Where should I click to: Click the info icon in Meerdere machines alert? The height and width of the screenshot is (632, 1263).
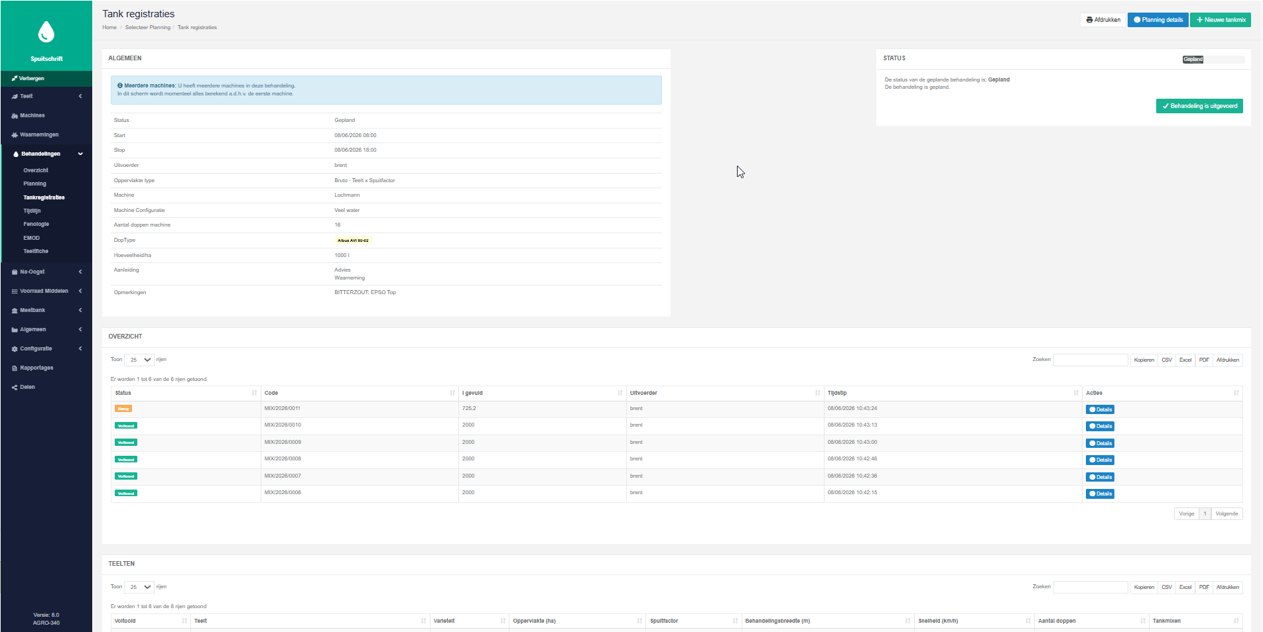point(120,85)
